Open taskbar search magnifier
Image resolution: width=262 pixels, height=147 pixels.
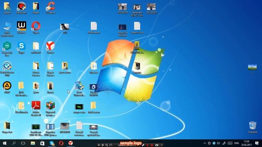pyautogui.click(x=14, y=143)
